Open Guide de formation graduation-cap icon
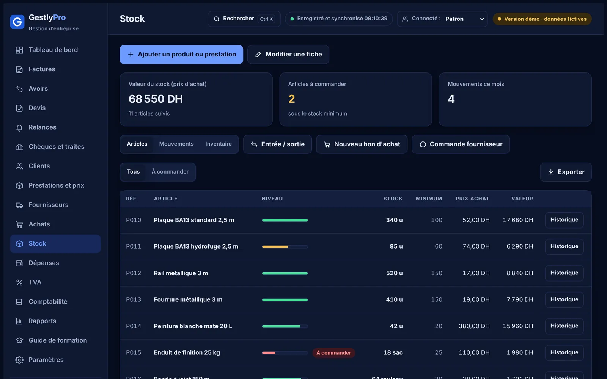The height and width of the screenshot is (379, 607). [x=19, y=341]
